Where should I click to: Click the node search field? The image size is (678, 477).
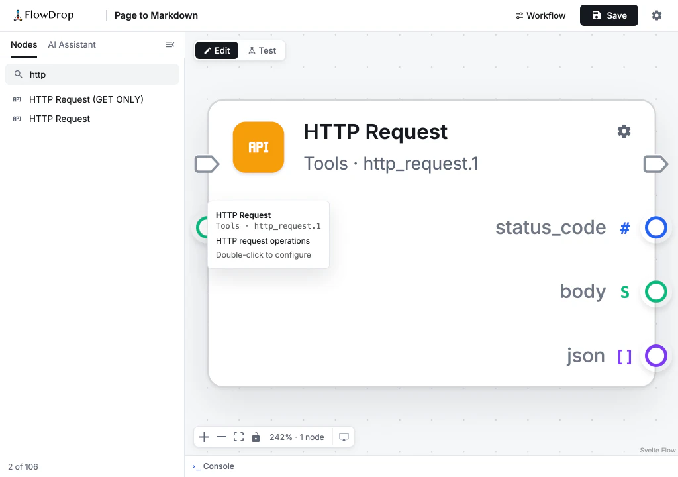pos(91,74)
